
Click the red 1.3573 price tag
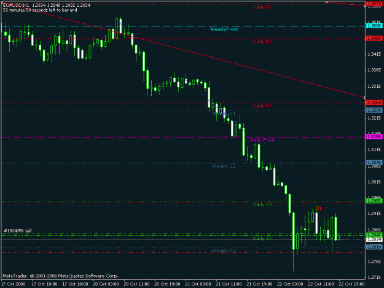click(x=374, y=4)
